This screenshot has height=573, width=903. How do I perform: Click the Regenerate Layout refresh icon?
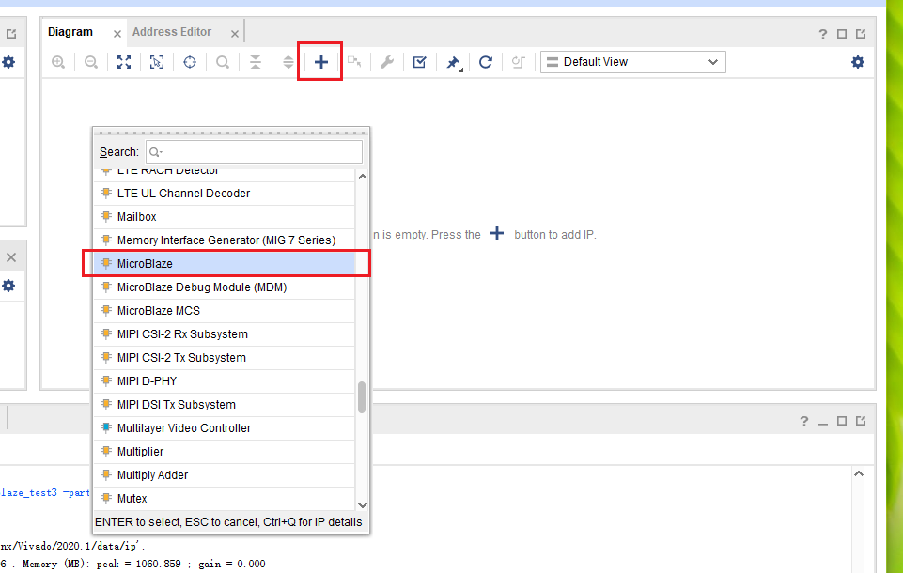click(x=485, y=61)
